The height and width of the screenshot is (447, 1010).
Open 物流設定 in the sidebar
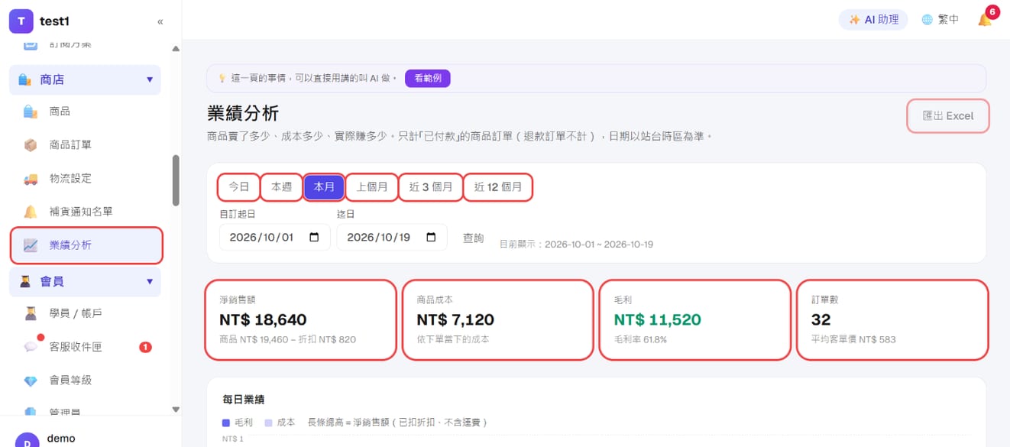click(85, 179)
